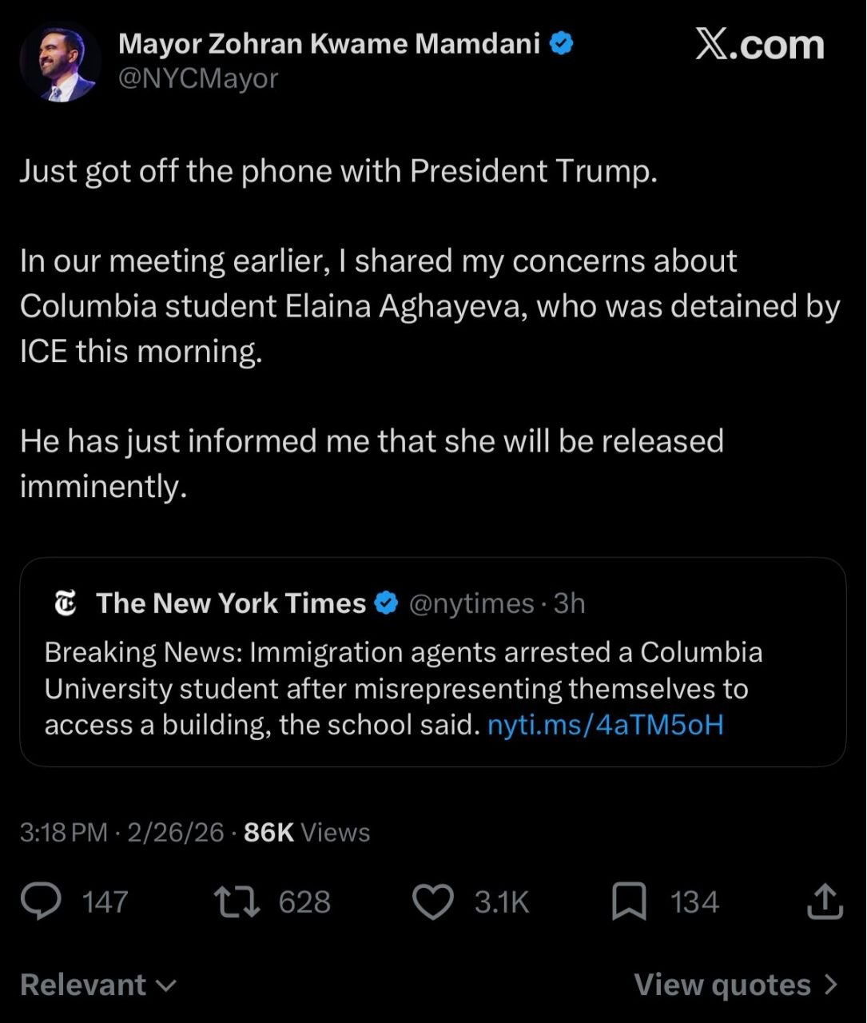This screenshot has width=867, height=1023.
Task: Open the quoted New York Times post
Action: click(432, 687)
